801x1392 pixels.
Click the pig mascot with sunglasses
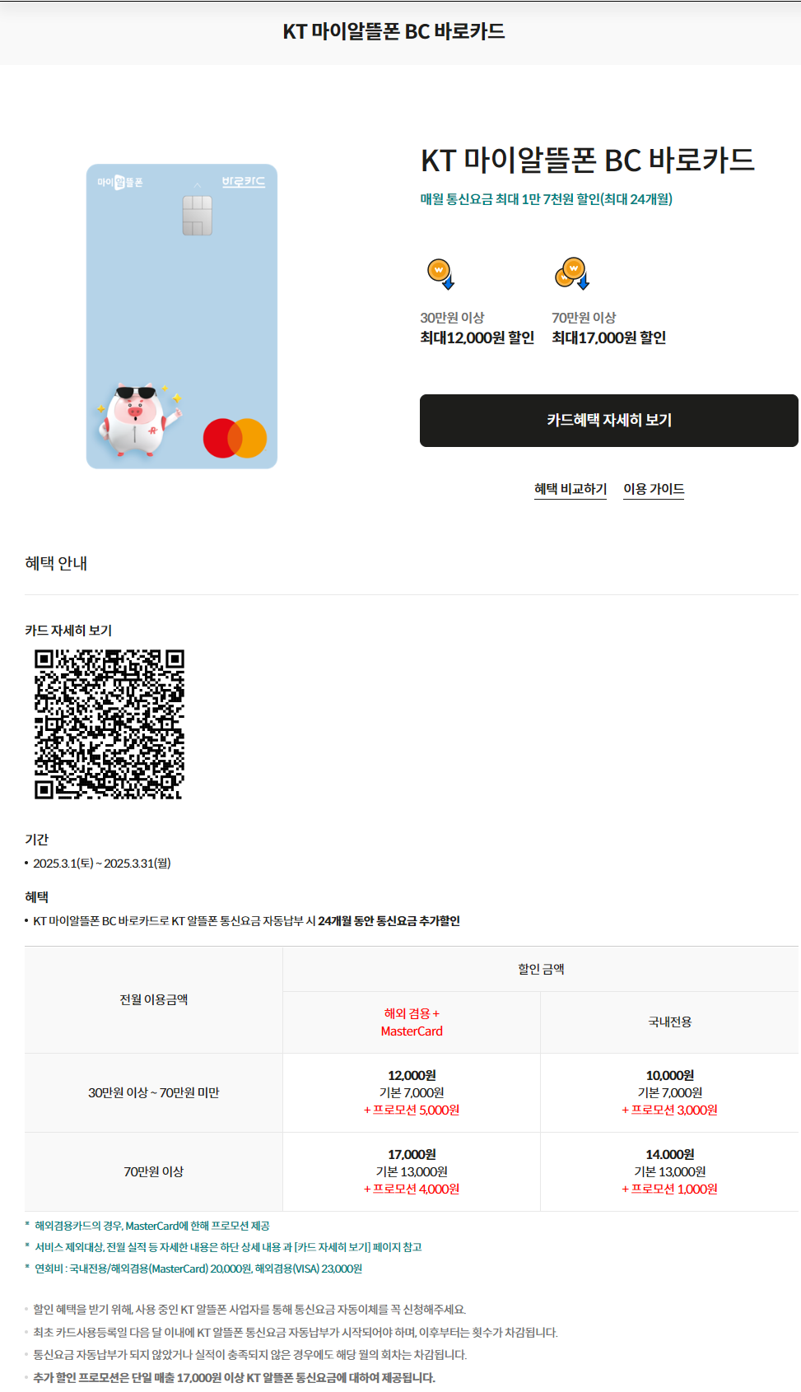tap(137, 421)
